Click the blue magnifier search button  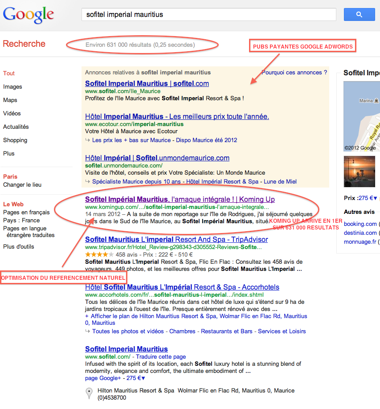[359, 14]
